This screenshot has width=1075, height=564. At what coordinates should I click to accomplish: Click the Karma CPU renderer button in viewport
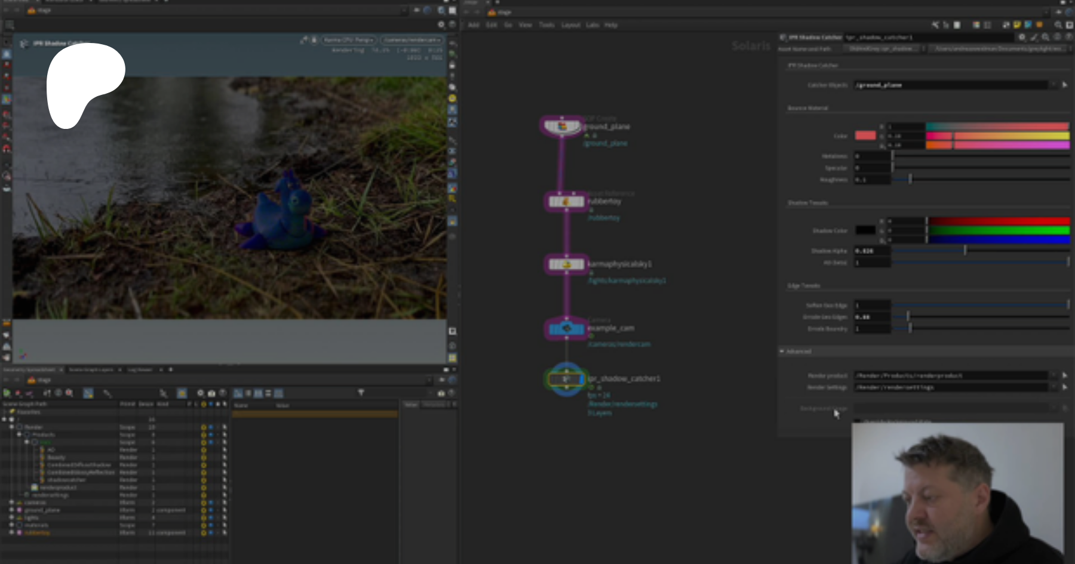point(348,40)
